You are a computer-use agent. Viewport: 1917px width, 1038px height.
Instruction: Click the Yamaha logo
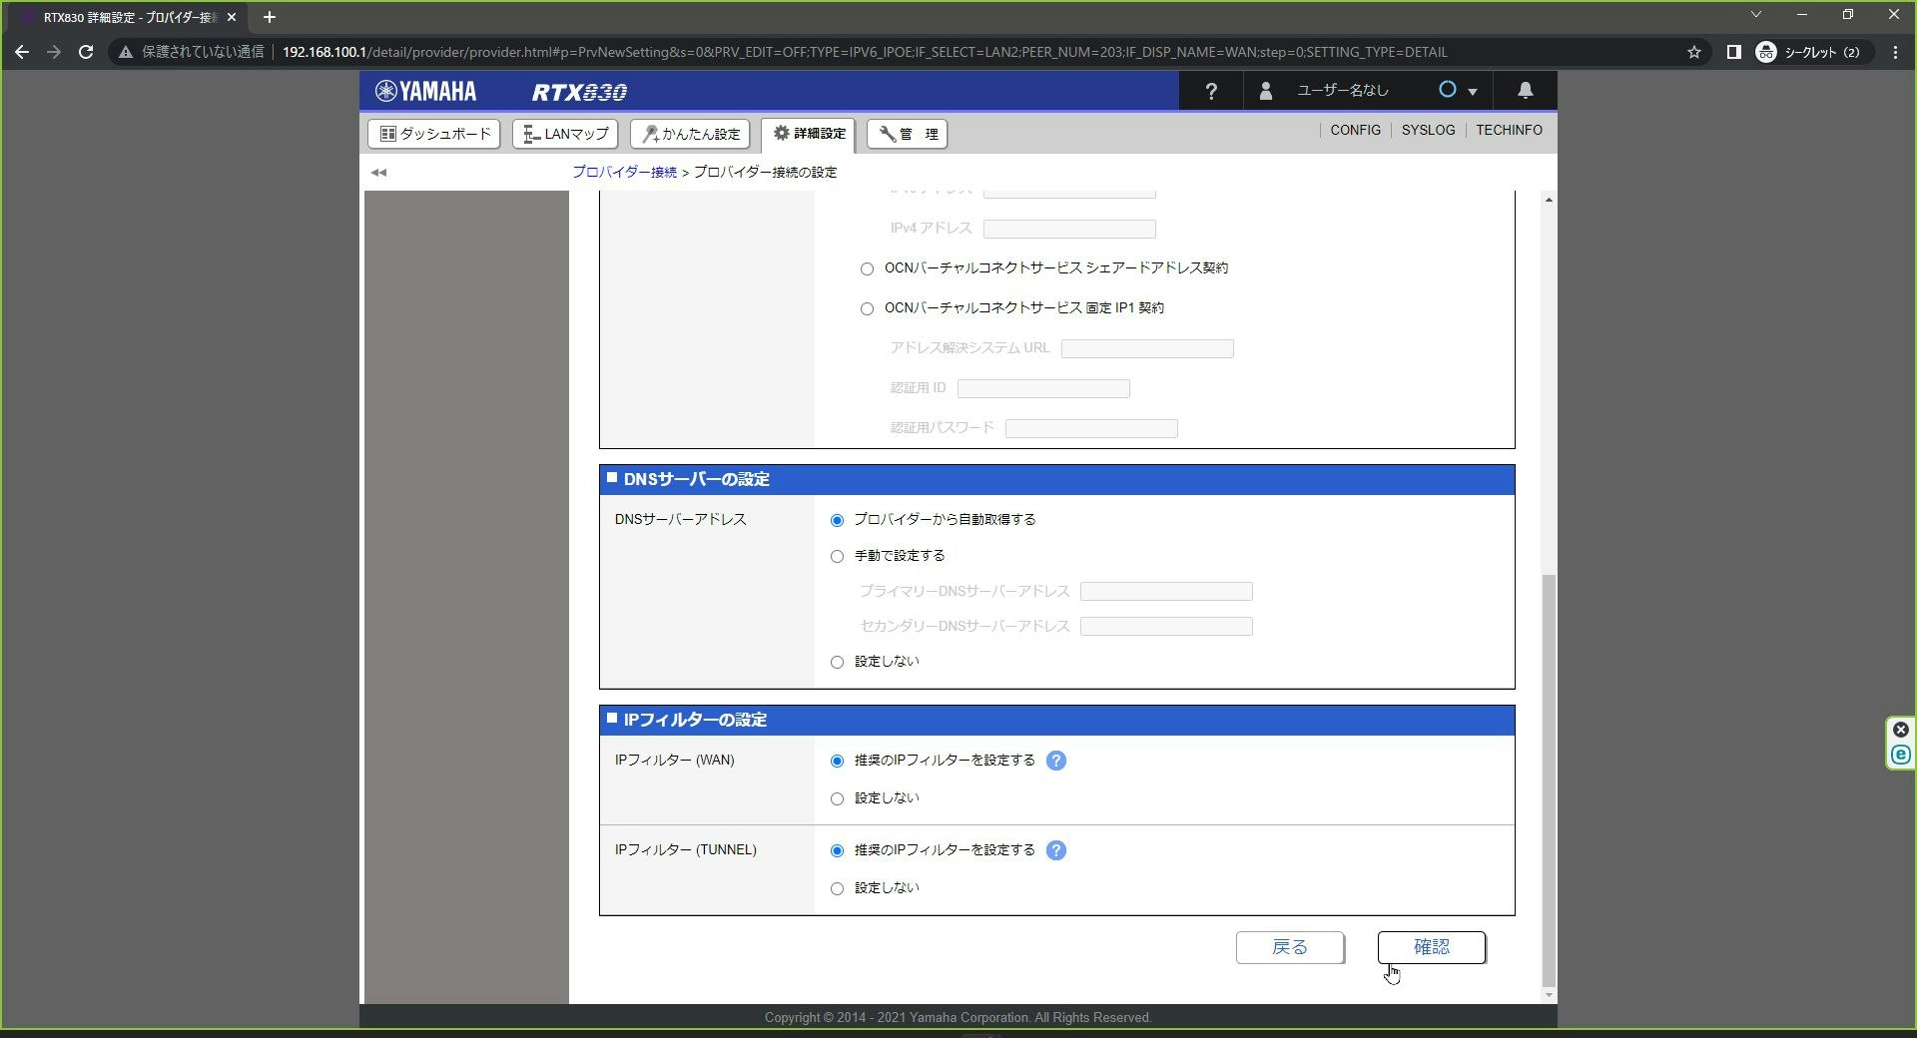425,91
